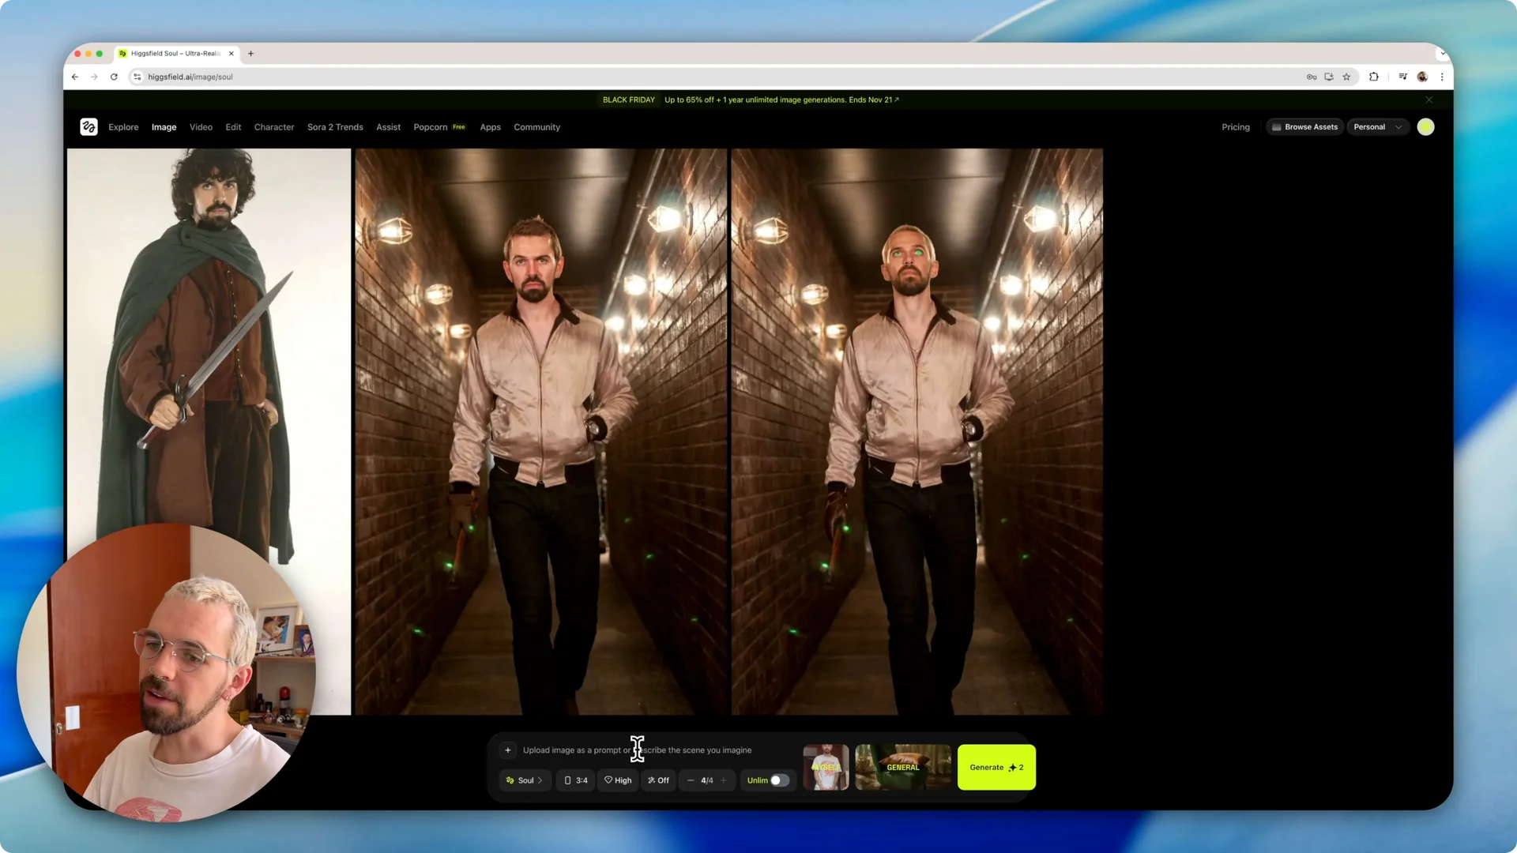1517x853 pixels.
Task: Increase image count with plus control
Action: 723,780
